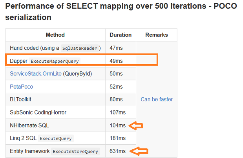Click the ExecuteQuery code label
Image resolution: width=243 pixels, height=158 pixels.
[56, 138]
